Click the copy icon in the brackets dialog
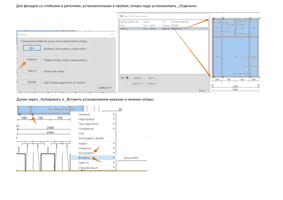Viewport: 283px width, 200px height. click(122, 78)
